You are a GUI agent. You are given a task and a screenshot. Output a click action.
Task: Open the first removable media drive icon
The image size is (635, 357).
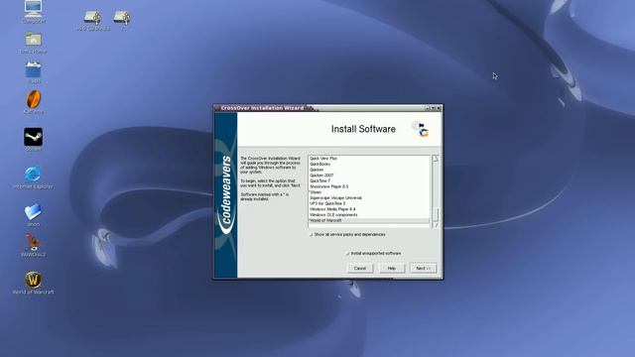(x=92, y=18)
